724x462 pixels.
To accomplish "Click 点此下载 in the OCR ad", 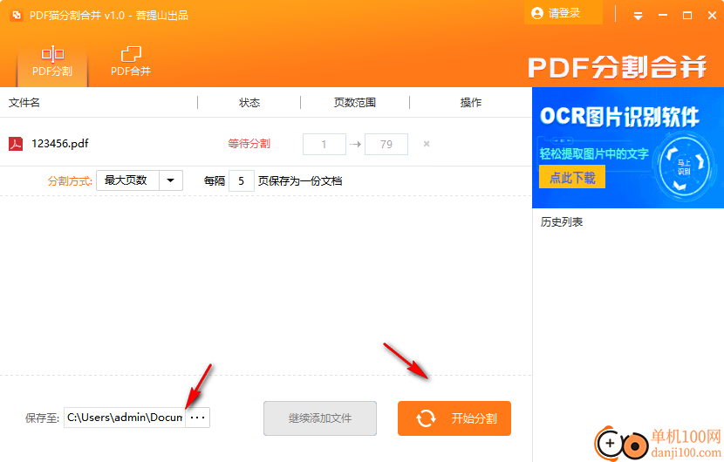I will pos(572,177).
